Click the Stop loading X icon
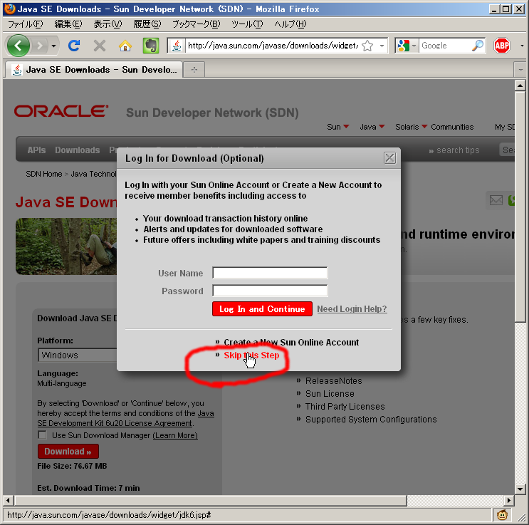Image resolution: width=529 pixels, height=525 pixels. coord(100,46)
